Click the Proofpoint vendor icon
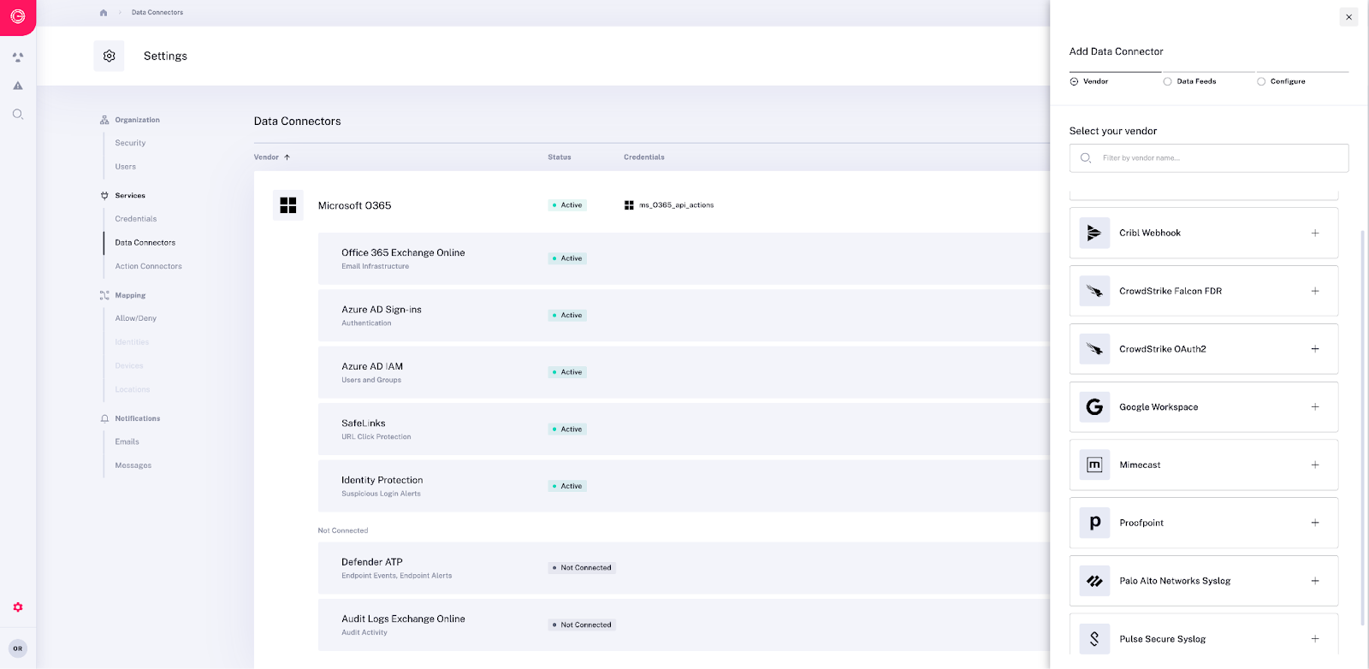Viewport: 1369px width, 669px height. pos(1094,523)
